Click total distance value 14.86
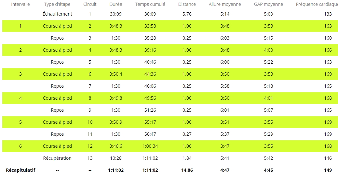 point(187,170)
